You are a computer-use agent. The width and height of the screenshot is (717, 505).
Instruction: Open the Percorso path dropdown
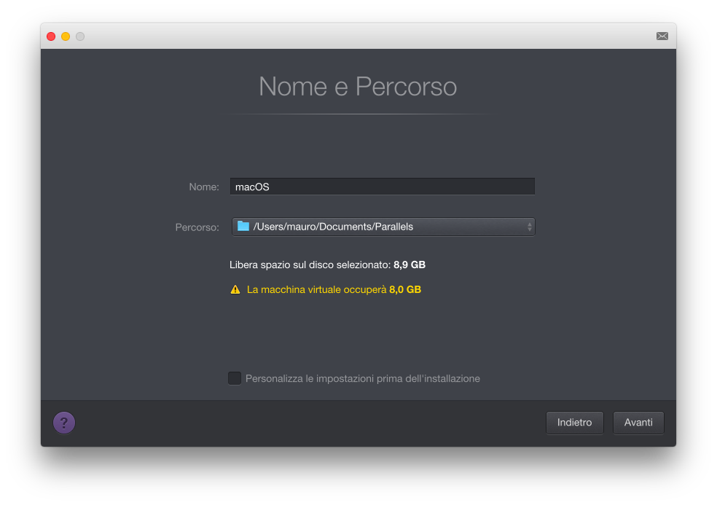pyautogui.click(x=383, y=227)
